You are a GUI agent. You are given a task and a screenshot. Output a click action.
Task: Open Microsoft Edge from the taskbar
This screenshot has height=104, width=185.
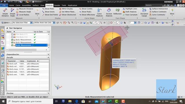click(77, 101)
